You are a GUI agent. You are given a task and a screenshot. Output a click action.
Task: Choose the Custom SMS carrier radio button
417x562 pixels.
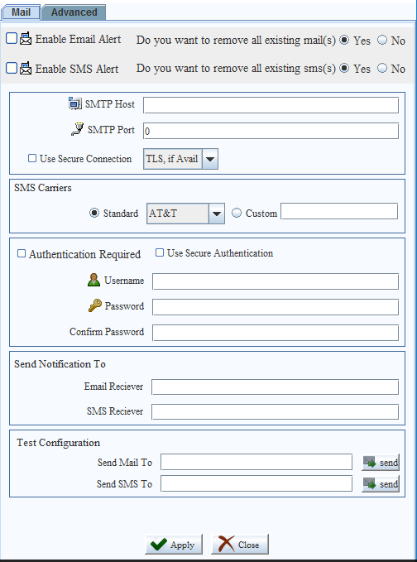[237, 214]
